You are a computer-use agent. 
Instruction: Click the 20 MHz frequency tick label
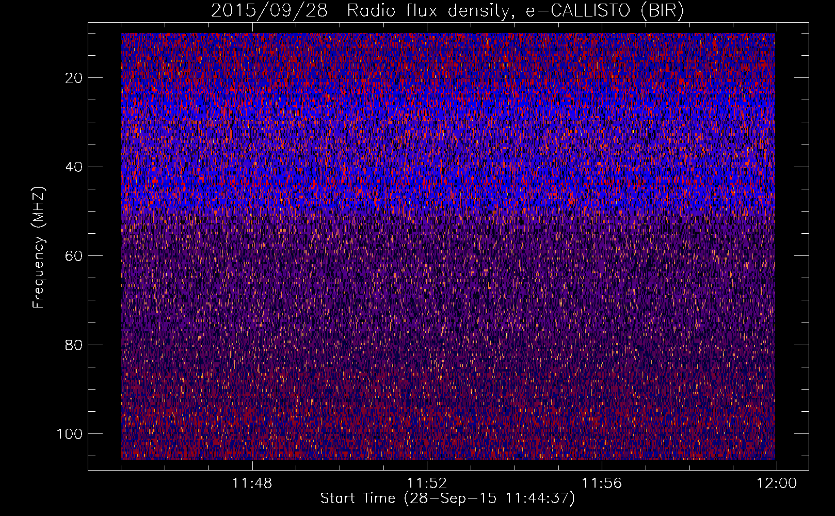(74, 78)
